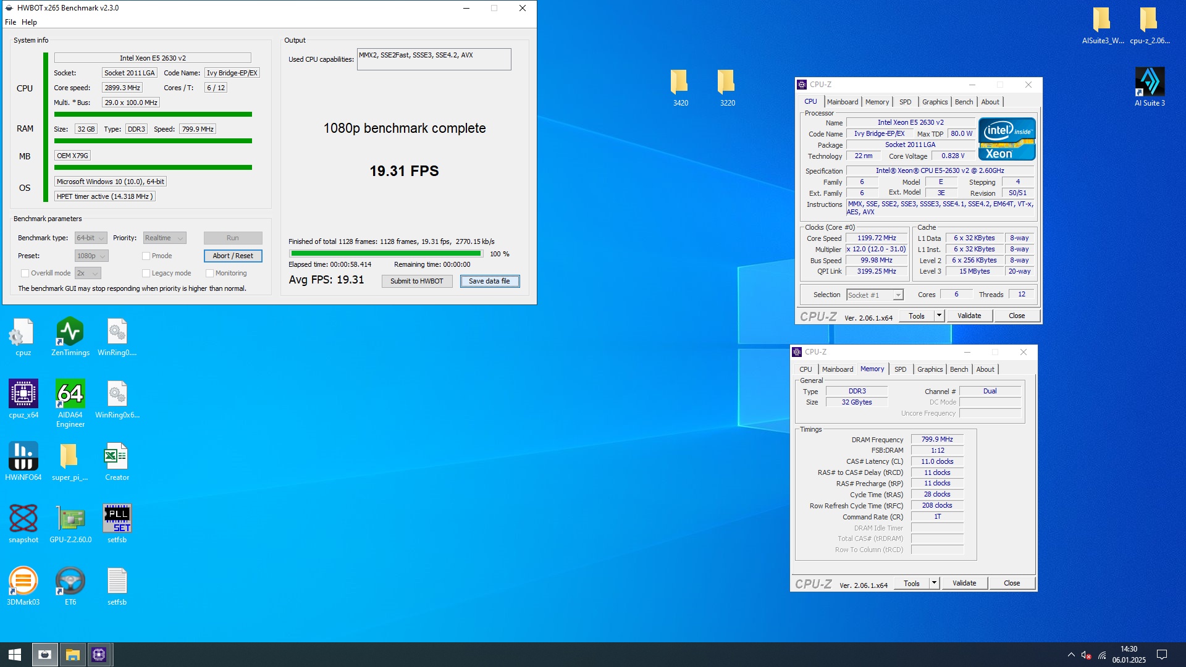Open the notification center icon
1186x667 pixels.
tap(1161, 655)
